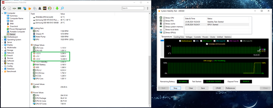Click the Refresh toolbar icon in AIDA64
273x108 pixels.
(4, 8)
